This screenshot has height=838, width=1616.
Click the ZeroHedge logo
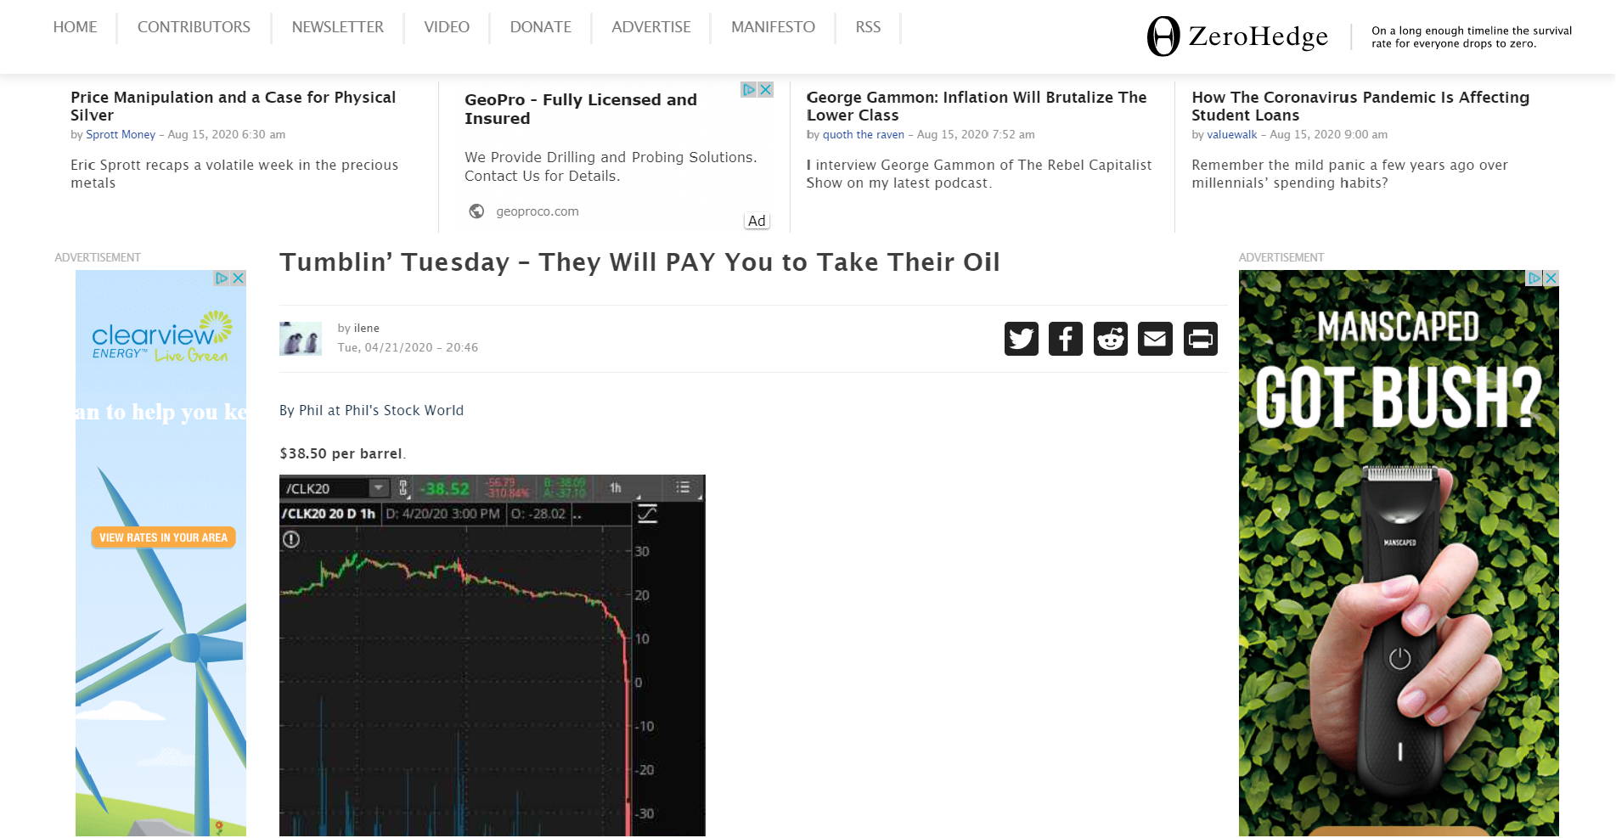point(1237,37)
